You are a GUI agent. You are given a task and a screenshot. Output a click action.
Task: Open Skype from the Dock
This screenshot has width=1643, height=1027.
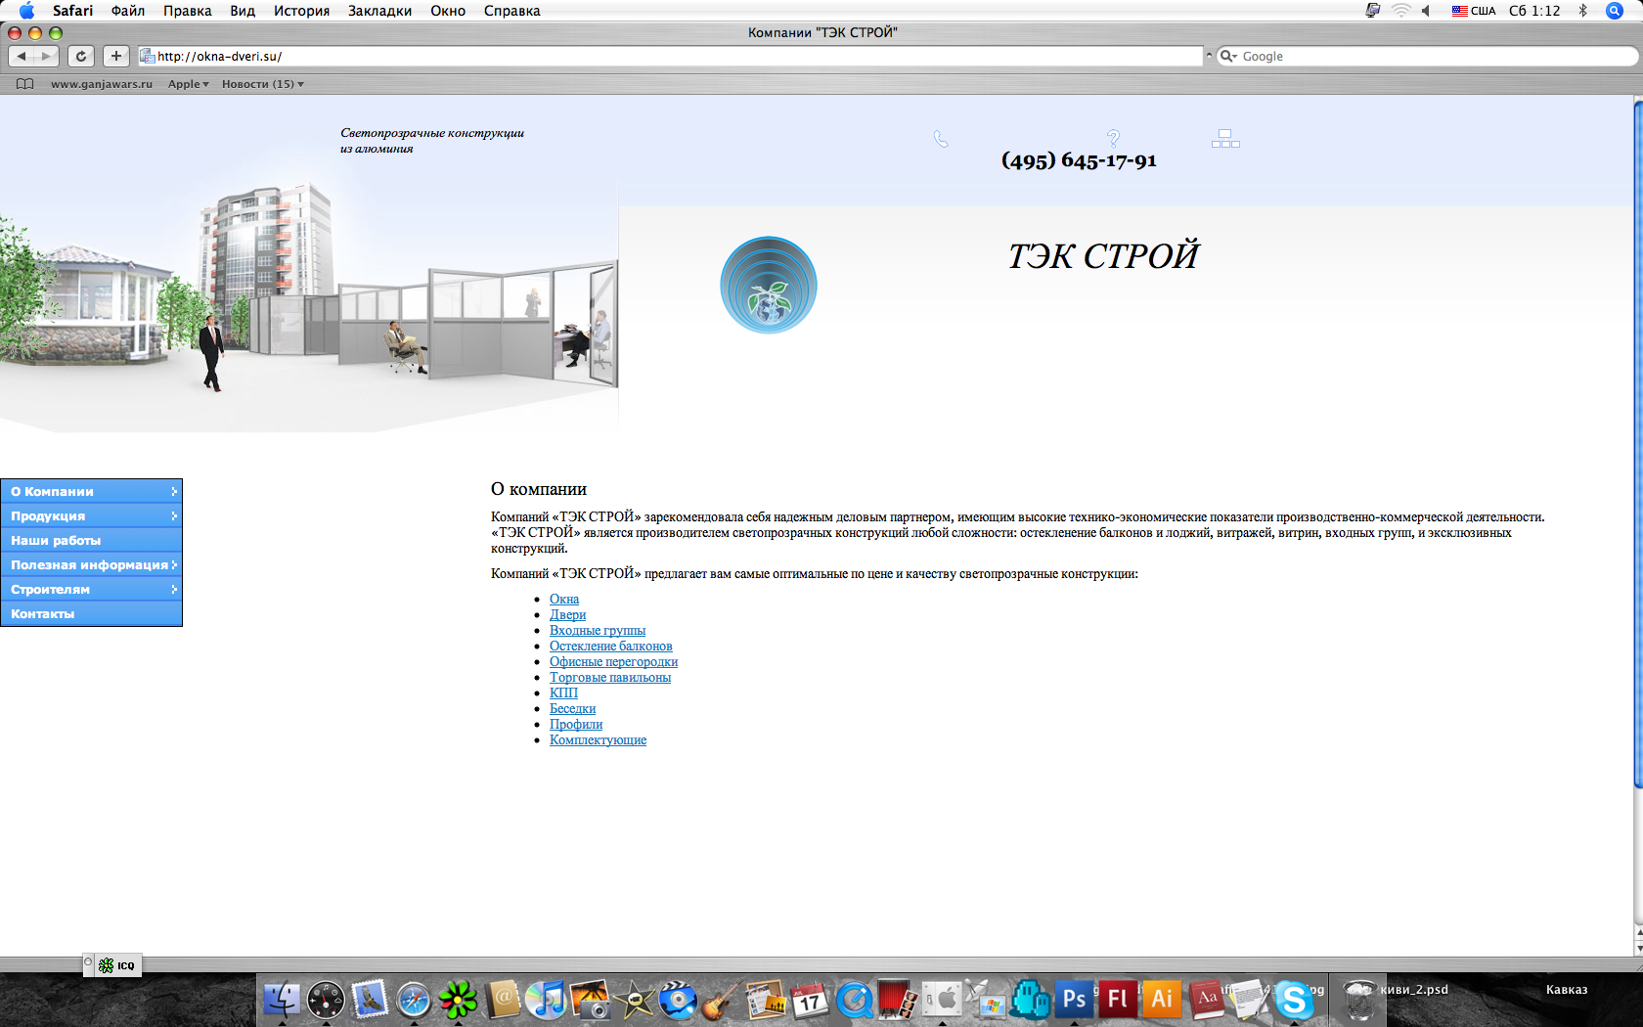click(1294, 1000)
